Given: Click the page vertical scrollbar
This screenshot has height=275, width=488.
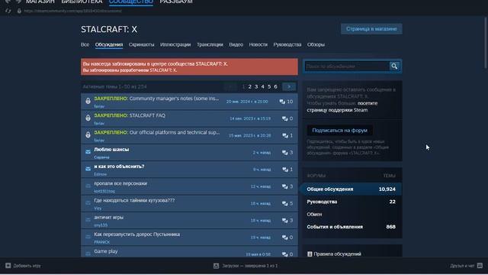Looking at the screenshot, I should coord(486,43).
